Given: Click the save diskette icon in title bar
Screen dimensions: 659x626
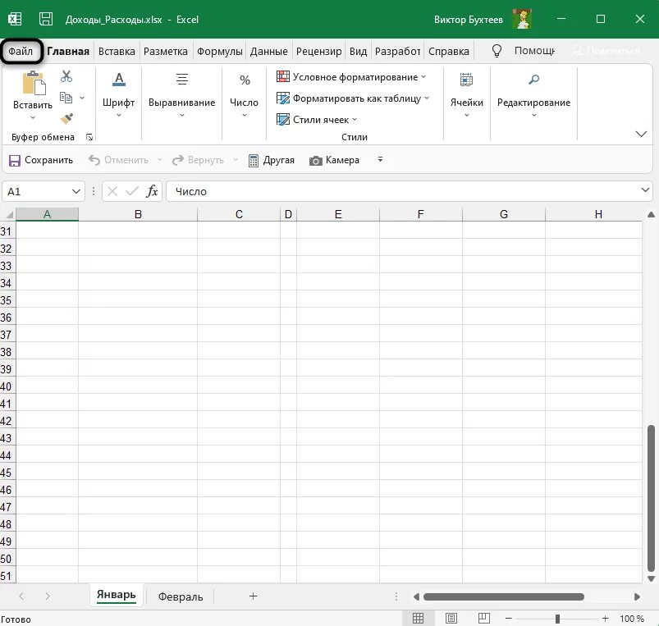Looking at the screenshot, I should coord(46,20).
